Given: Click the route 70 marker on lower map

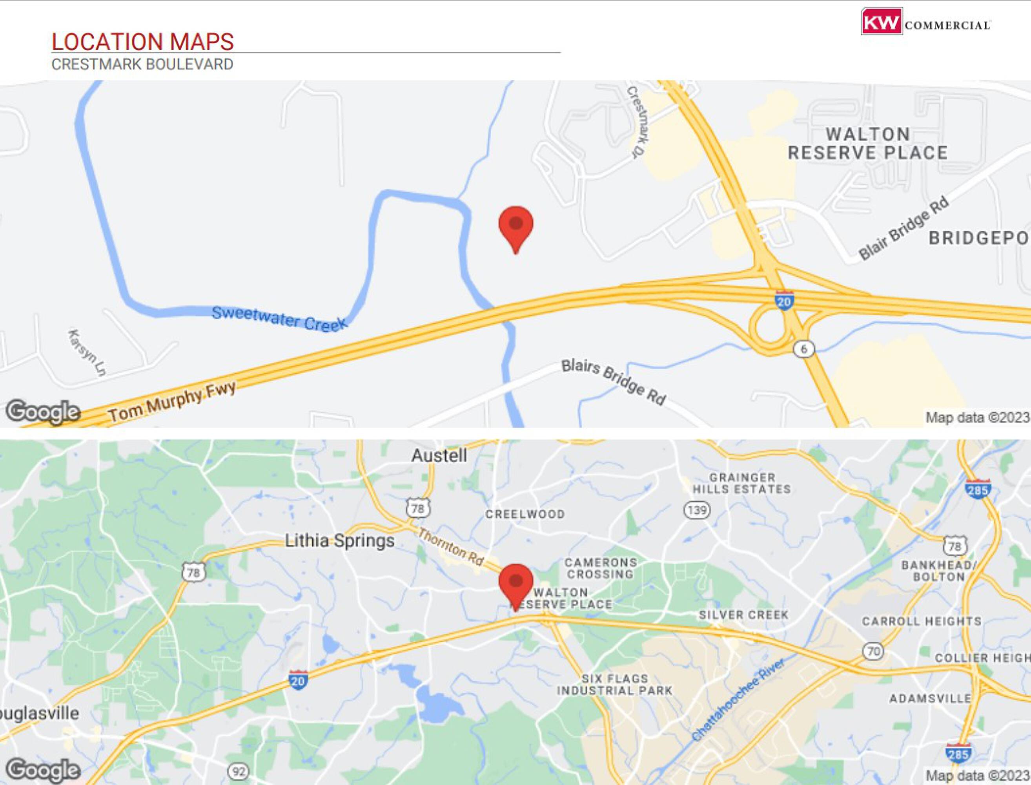Looking at the screenshot, I should 873,651.
